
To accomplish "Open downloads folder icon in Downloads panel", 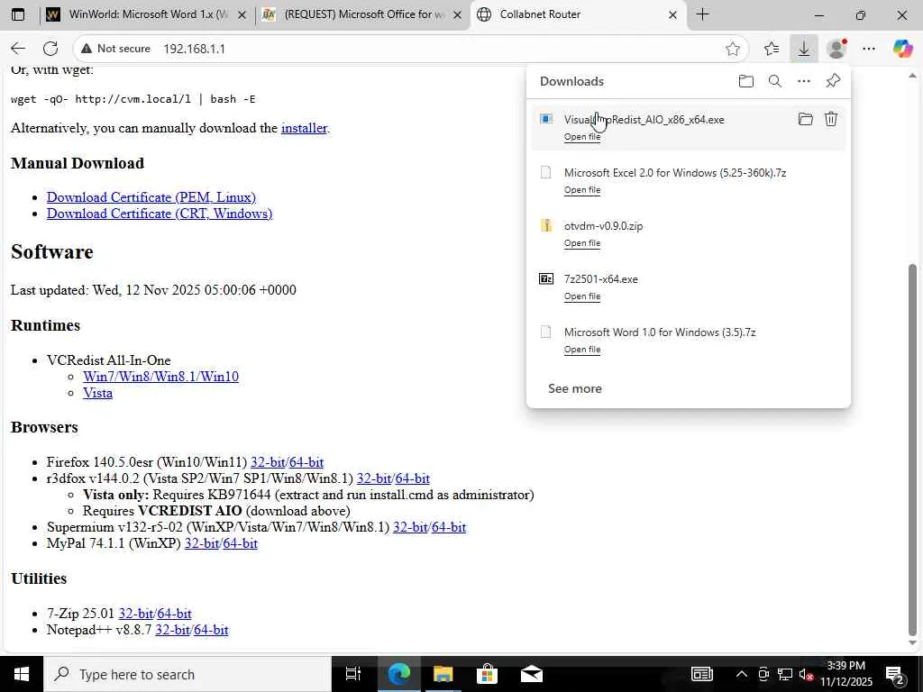I will 745,81.
